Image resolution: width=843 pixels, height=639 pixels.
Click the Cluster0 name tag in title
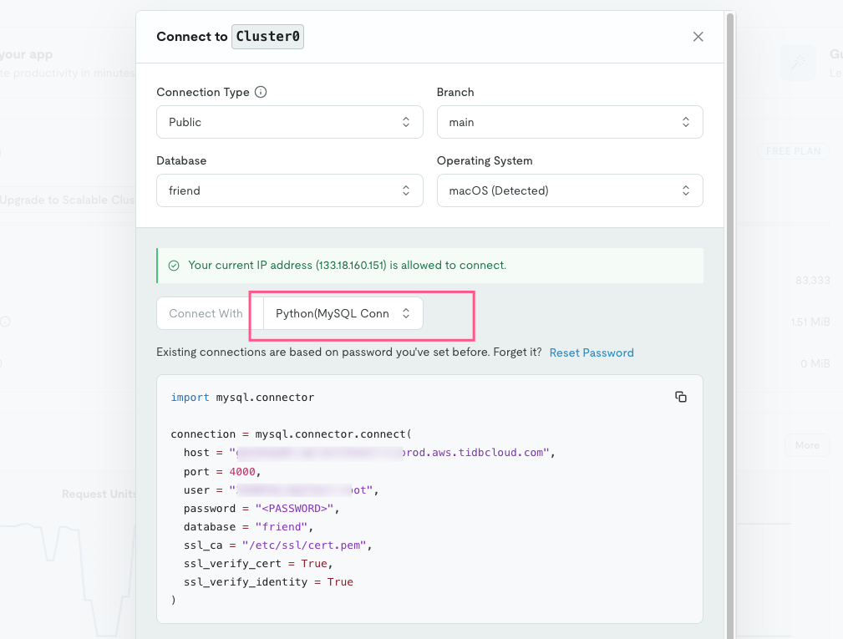pyautogui.click(x=267, y=37)
